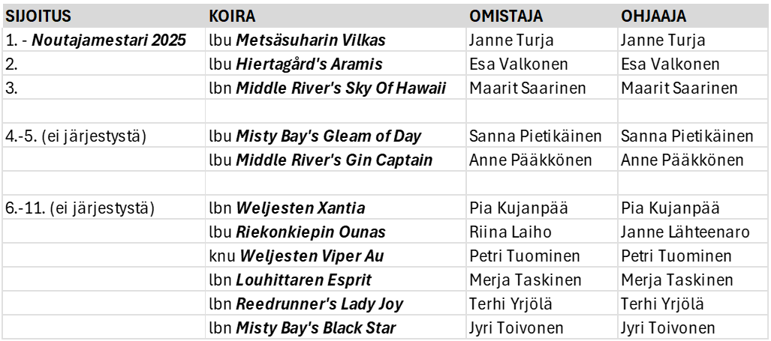Click Misty Bay's Gleam of Day cell

[x=336, y=136]
